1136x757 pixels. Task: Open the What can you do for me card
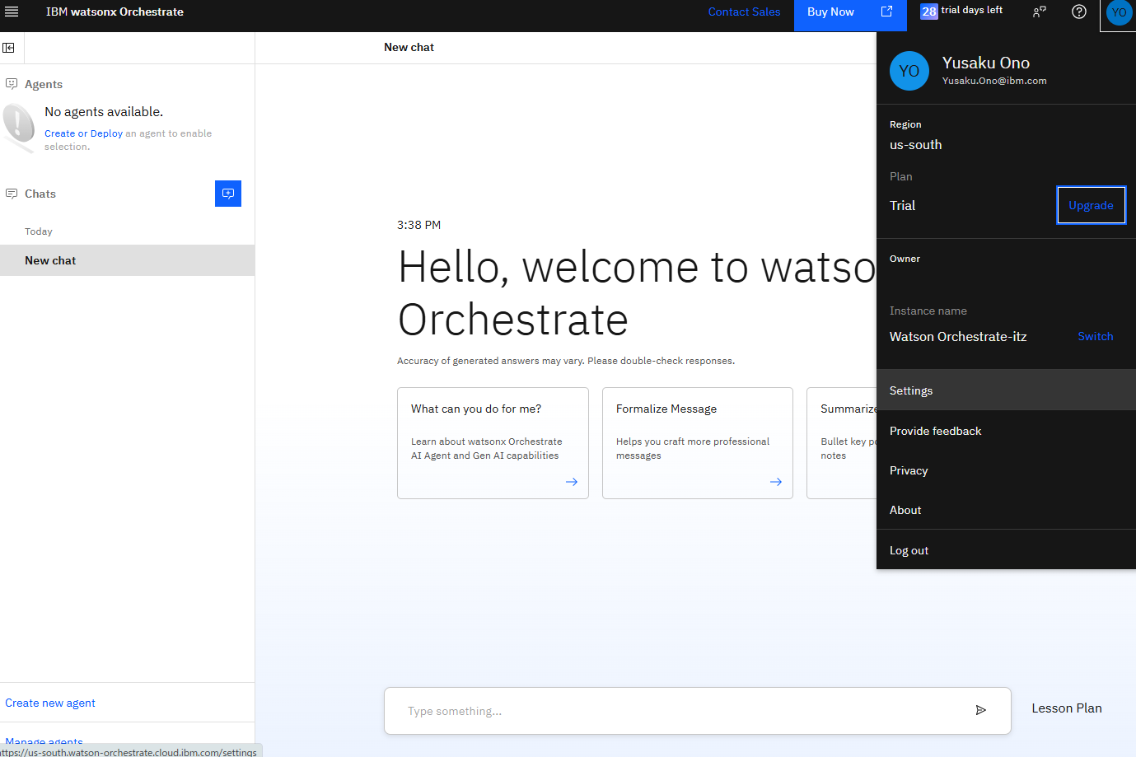[x=493, y=443]
